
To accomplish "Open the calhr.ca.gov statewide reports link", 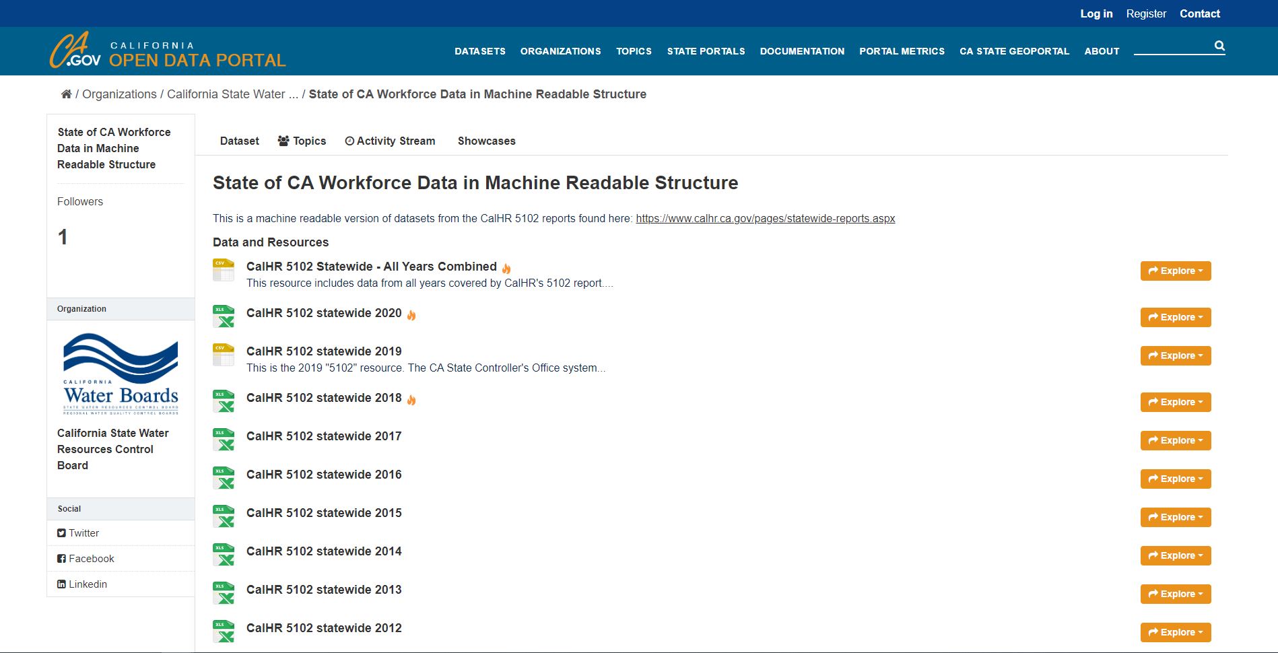I will click(765, 218).
